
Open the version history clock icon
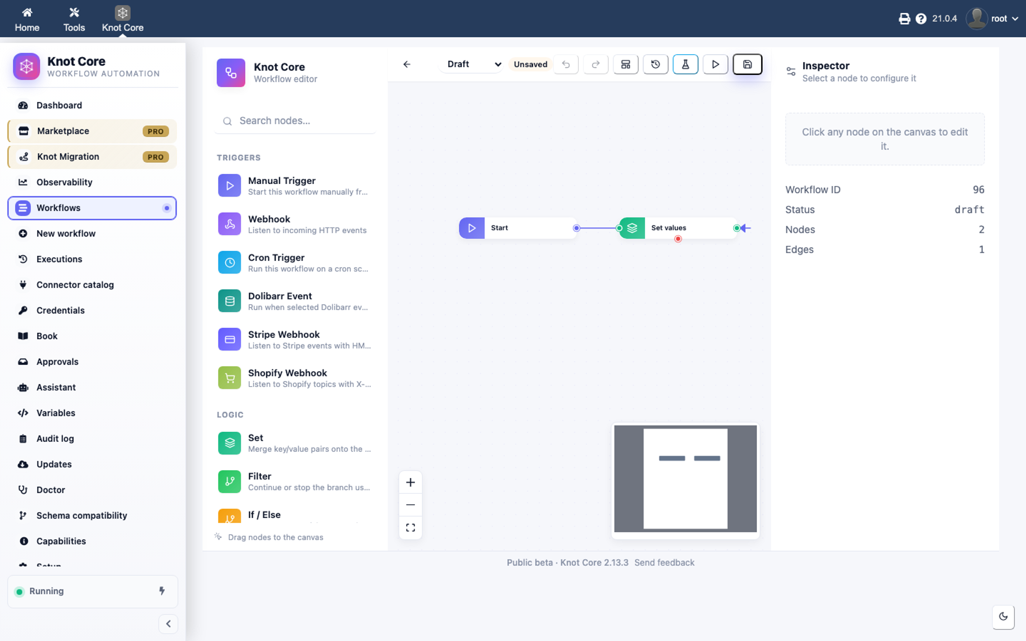(655, 64)
